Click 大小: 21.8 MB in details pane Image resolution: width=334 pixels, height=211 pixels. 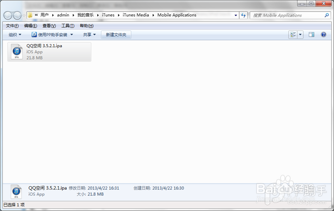tap(90, 194)
